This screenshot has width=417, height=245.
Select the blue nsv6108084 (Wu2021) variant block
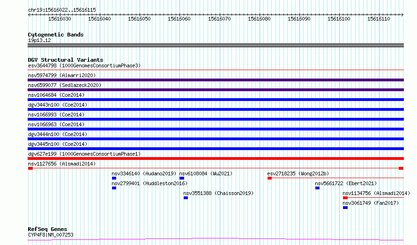[182, 178]
